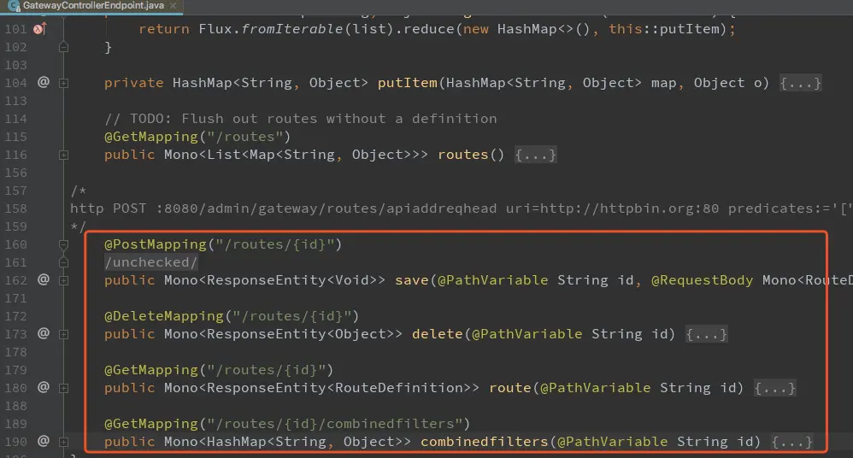Unfold the {...} placeholder after combinedfilters method
Viewport: 853px width, 458px height.
[x=792, y=443]
